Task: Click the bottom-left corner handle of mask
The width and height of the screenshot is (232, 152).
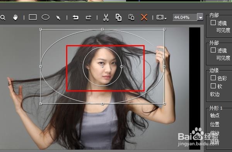Action: [x=41, y=104]
